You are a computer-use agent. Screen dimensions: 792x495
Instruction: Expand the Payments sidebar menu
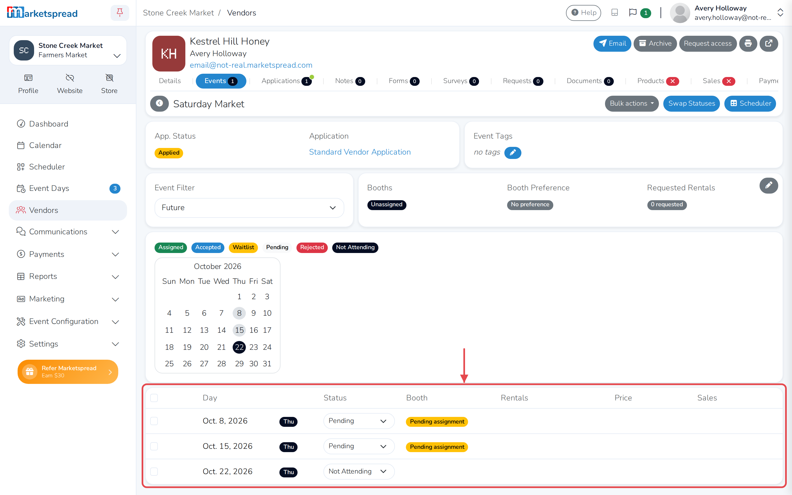pos(68,254)
